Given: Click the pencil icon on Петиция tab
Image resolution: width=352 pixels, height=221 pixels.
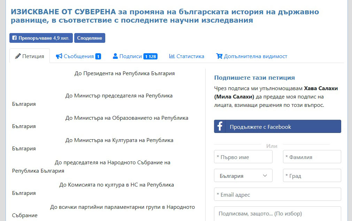Looking at the screenshot, I should [x=18, y=56].
